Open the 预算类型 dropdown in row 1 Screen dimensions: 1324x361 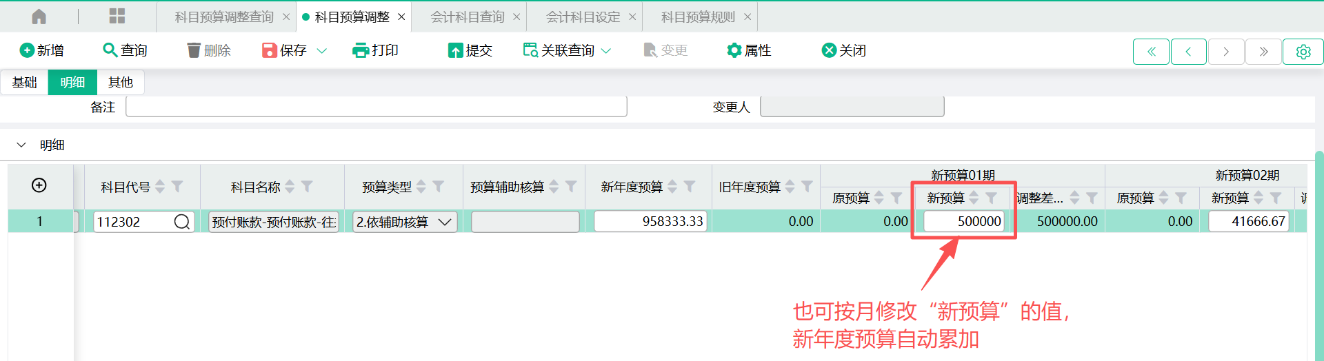445,222
